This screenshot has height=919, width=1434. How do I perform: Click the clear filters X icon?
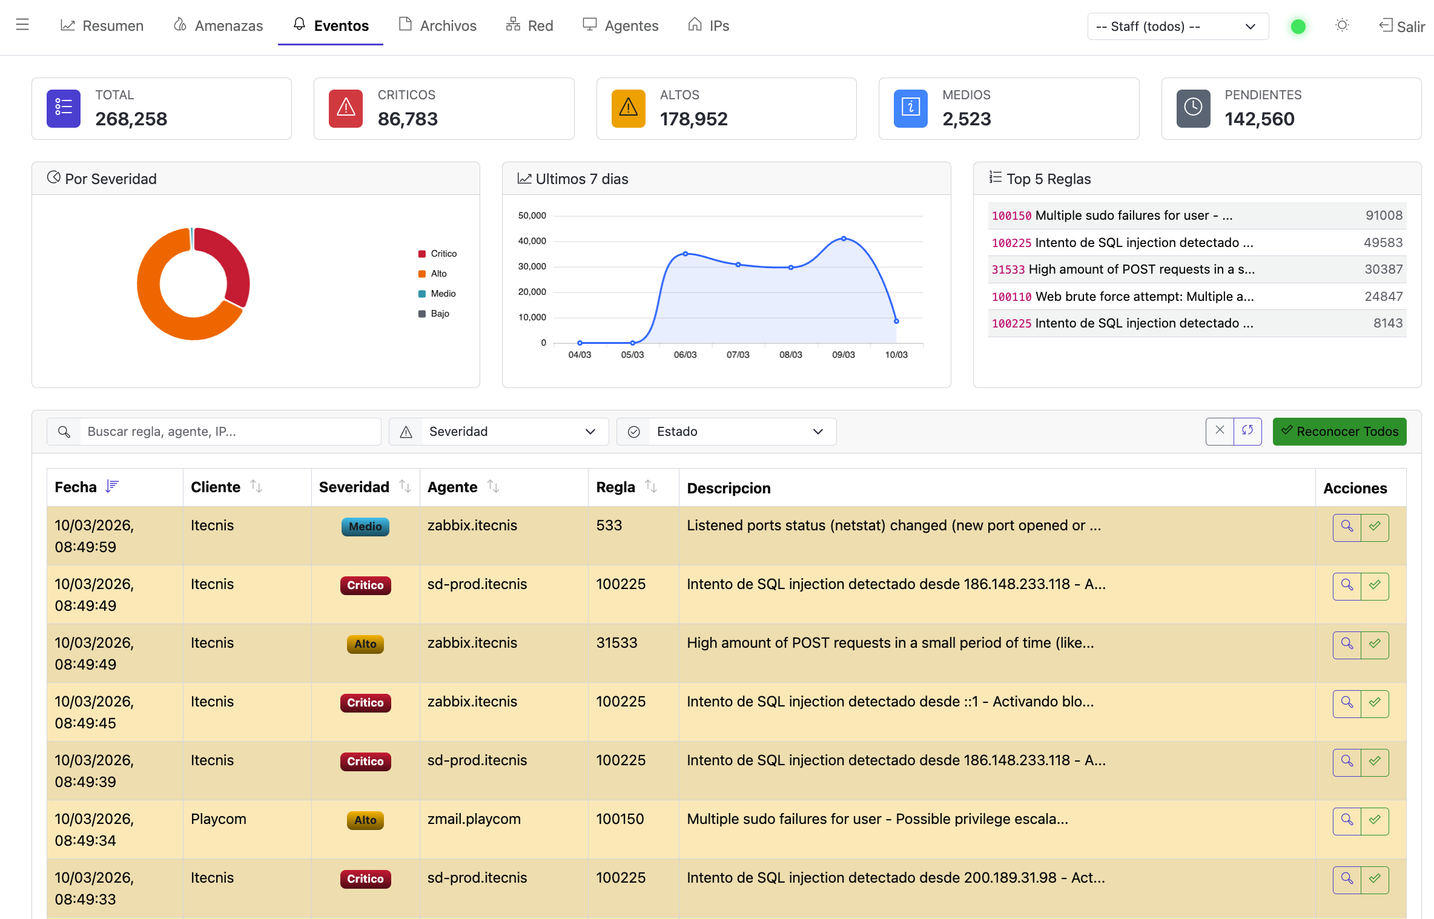click(1220, 431)
